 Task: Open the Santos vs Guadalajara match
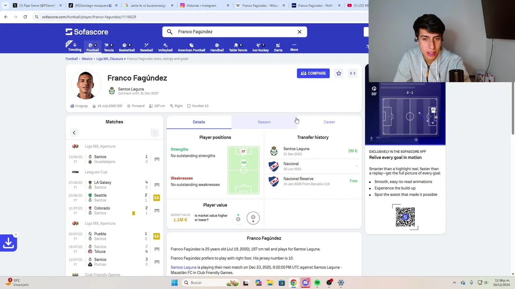click(x=114, y=159)
